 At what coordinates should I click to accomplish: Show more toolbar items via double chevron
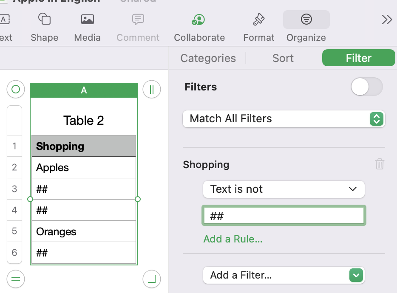click(387, 20)
